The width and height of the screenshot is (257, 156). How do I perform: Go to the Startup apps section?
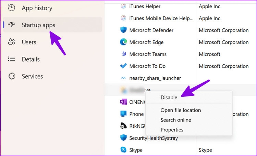pyautogui.click(x=38, y=25)
